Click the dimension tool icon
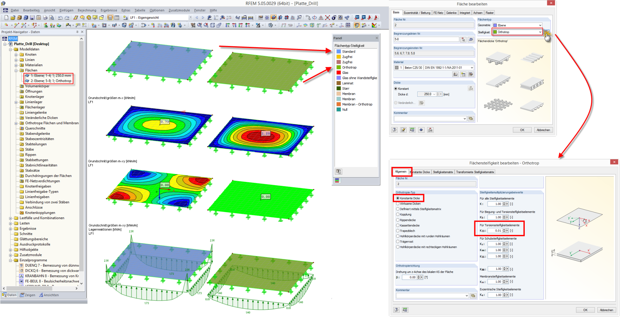The height and width of the screenshot is (317, 620). (x=68, y=25)
